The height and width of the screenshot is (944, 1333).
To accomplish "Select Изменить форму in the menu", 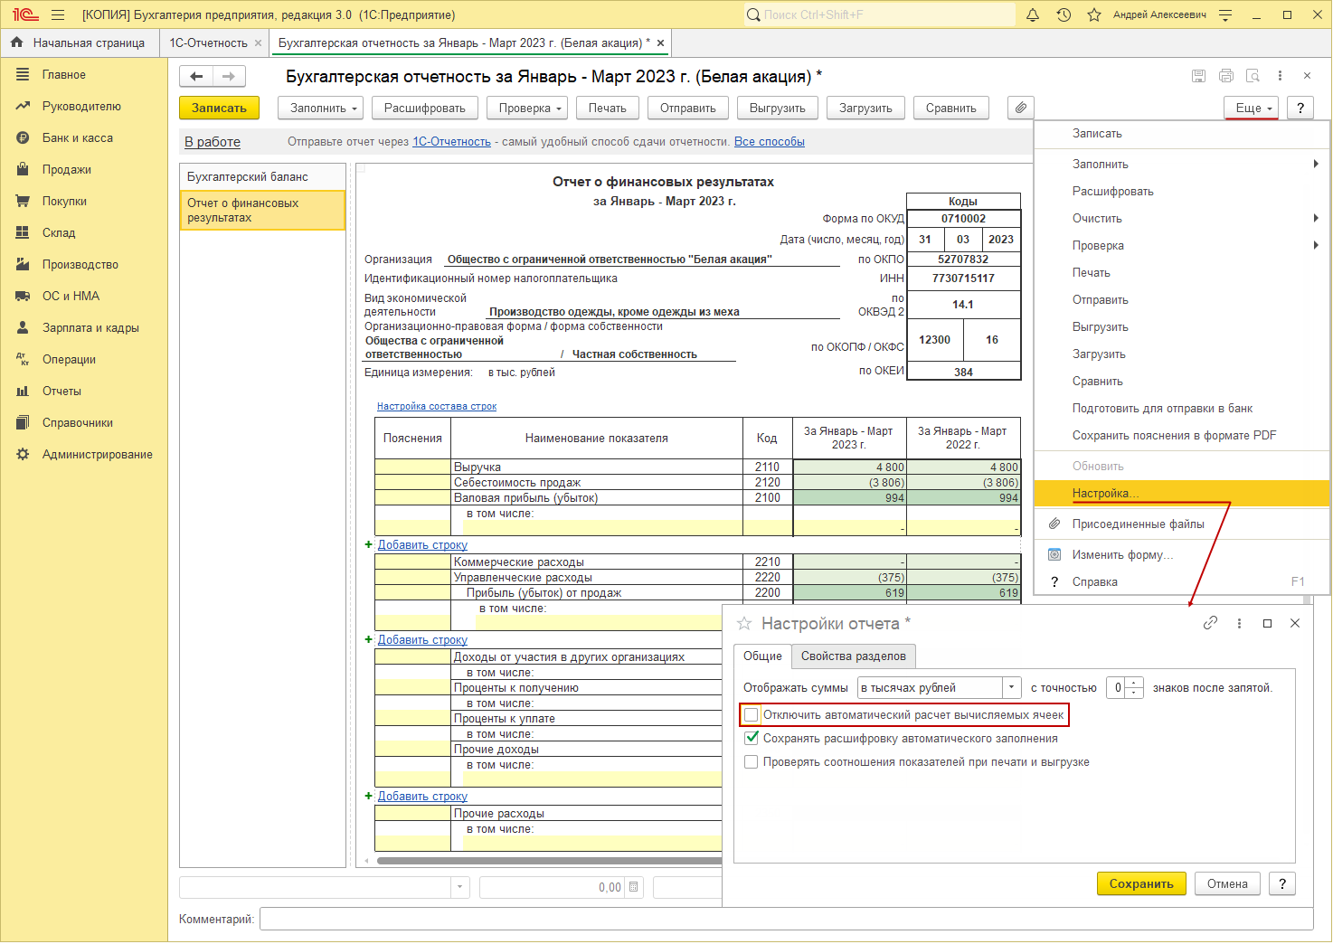I will point(1122,555).
